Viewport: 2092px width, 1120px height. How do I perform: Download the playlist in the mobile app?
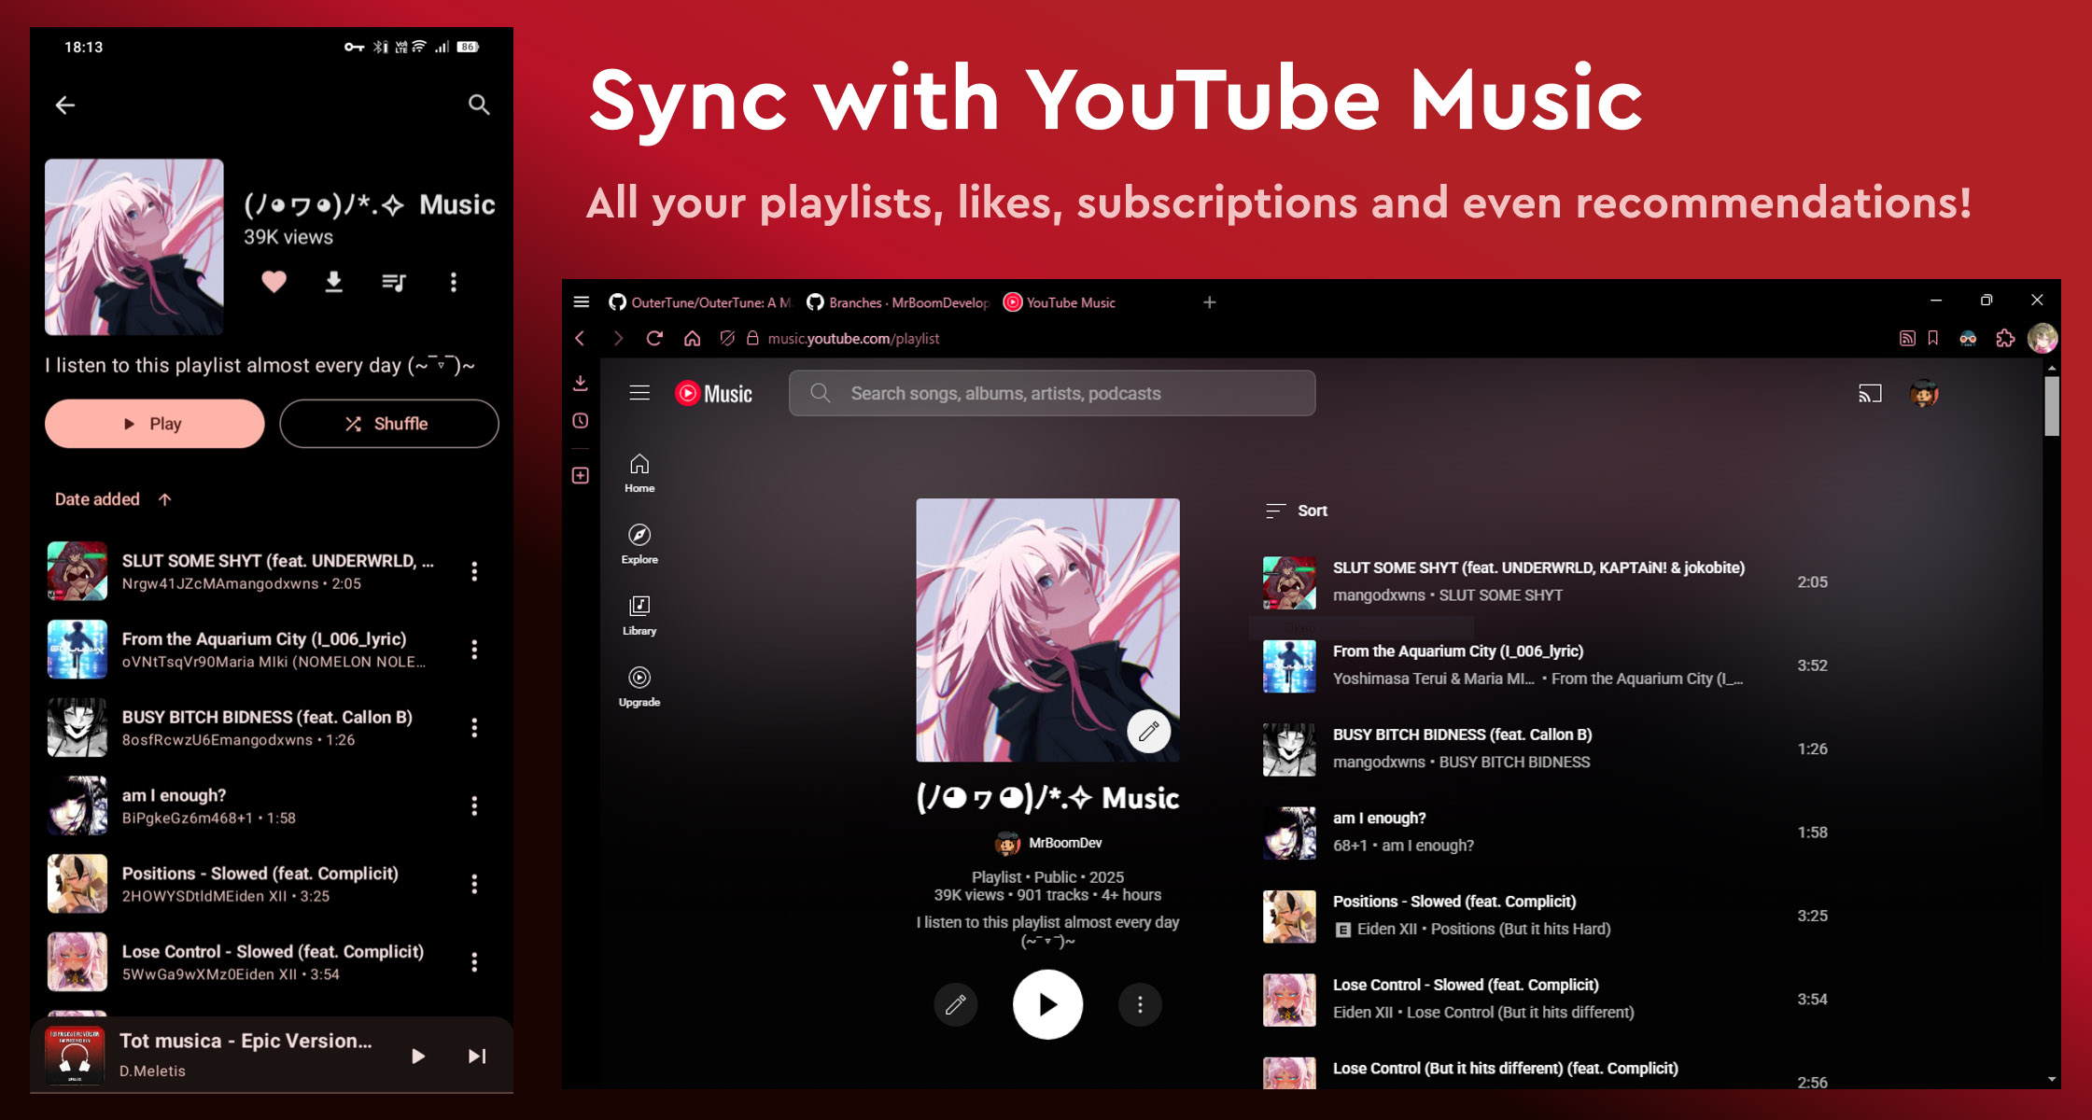click(x=333, y=282)
